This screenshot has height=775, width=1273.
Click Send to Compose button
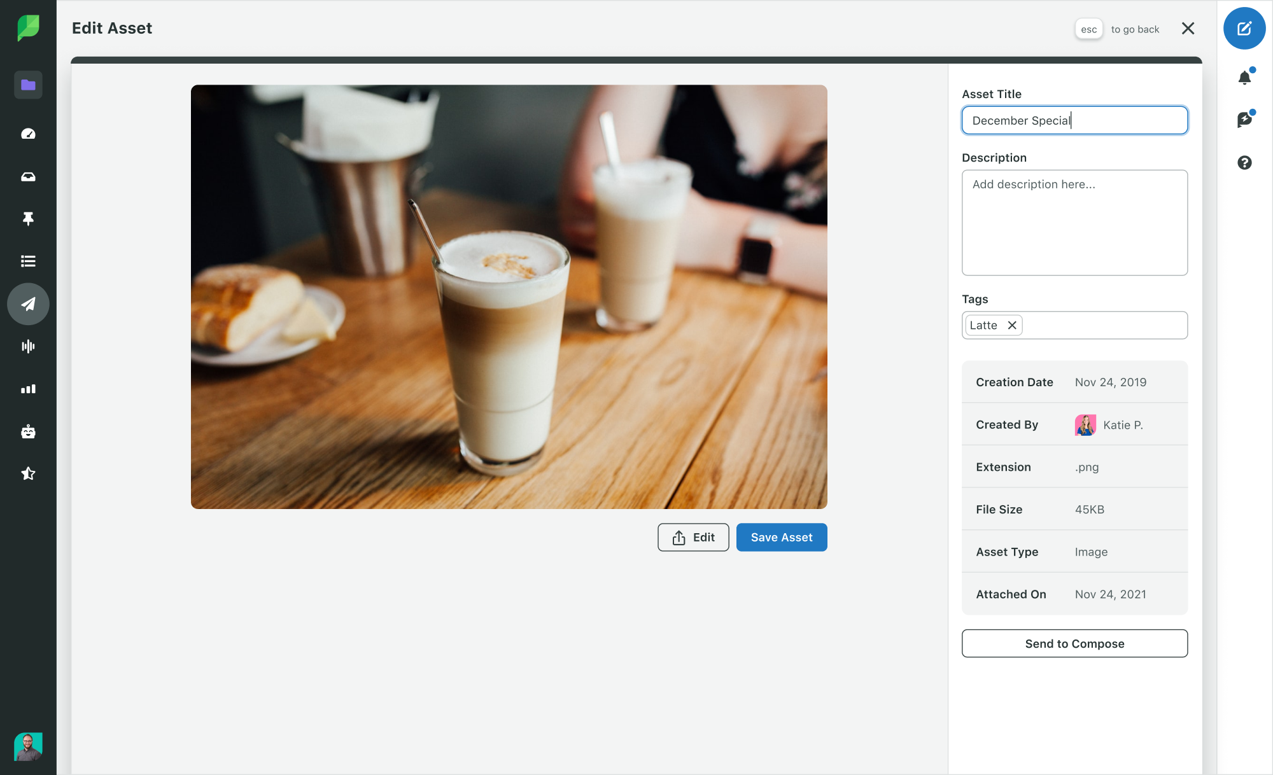1074,643
